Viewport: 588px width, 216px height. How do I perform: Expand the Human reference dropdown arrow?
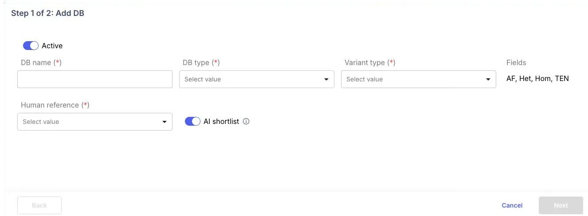(x=165, y=122)
